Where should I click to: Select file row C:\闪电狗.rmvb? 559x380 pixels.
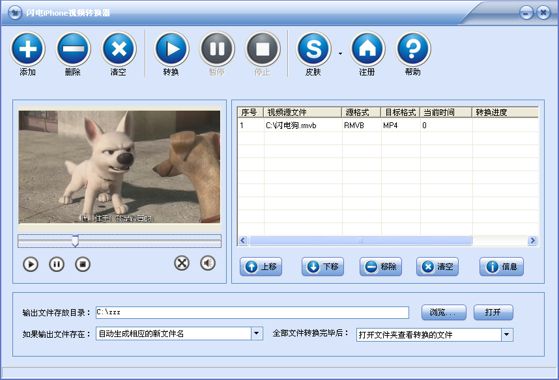pos(388,126)
